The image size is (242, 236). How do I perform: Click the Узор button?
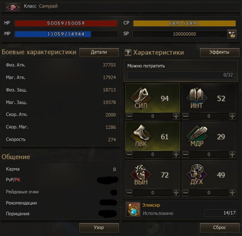99,228
